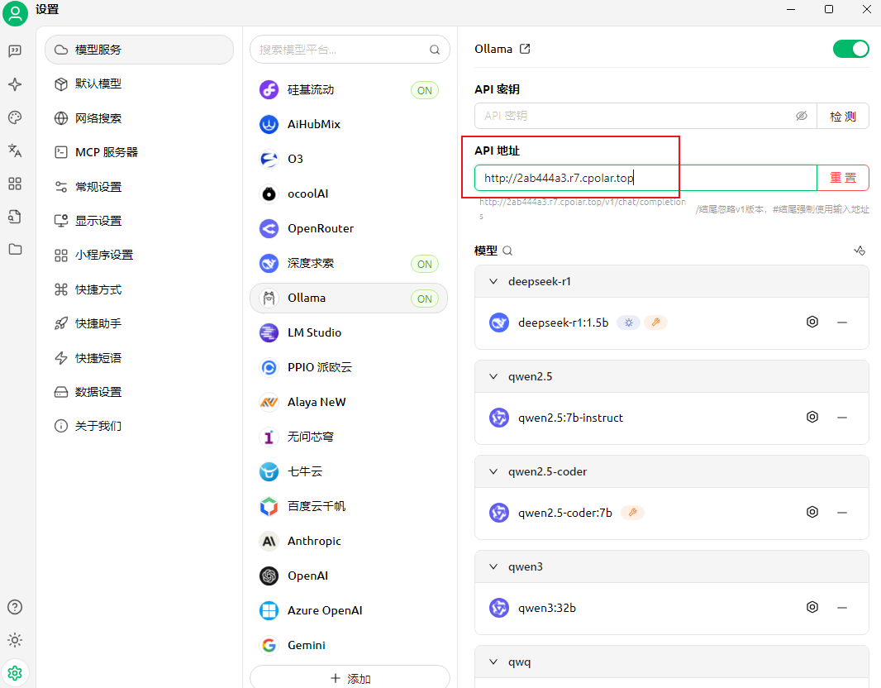Collapse the deepseek-r1 model group
Viewport: 881px width, 688px height.
(493, 282)
